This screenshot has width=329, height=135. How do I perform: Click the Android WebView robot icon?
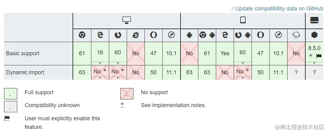click(x=189, y=35)
